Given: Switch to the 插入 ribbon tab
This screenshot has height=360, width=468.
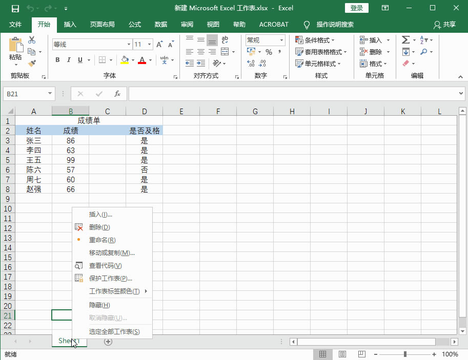Looking at the screenshot, I should pyautogui.click(x=70, y=25).
